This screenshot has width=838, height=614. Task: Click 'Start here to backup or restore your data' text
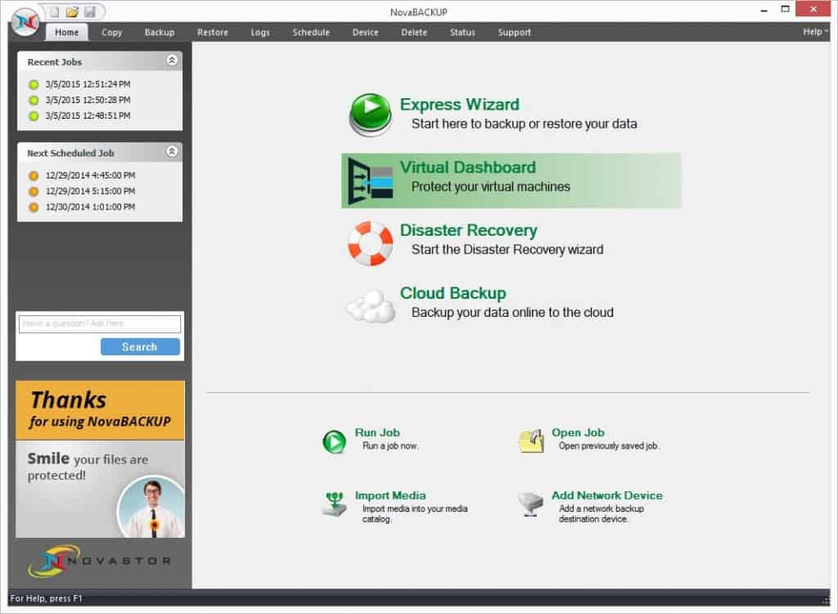coord(525,124)
